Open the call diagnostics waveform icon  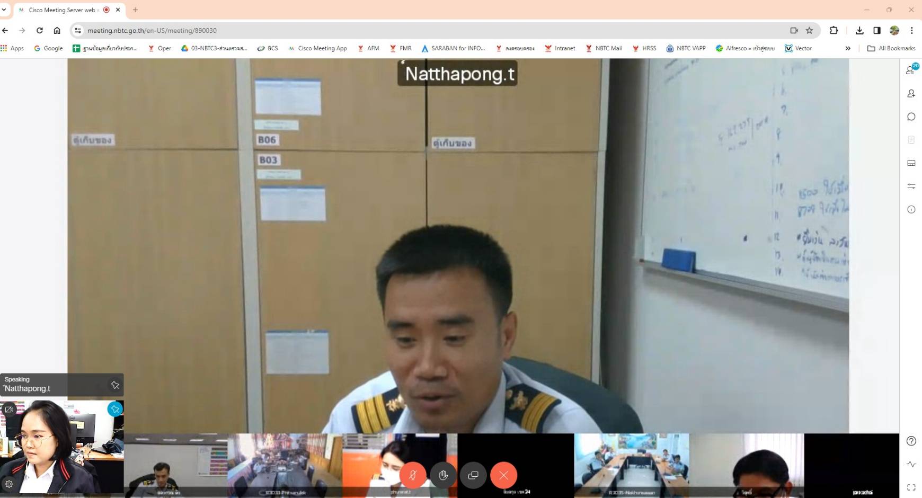[911, 464]
